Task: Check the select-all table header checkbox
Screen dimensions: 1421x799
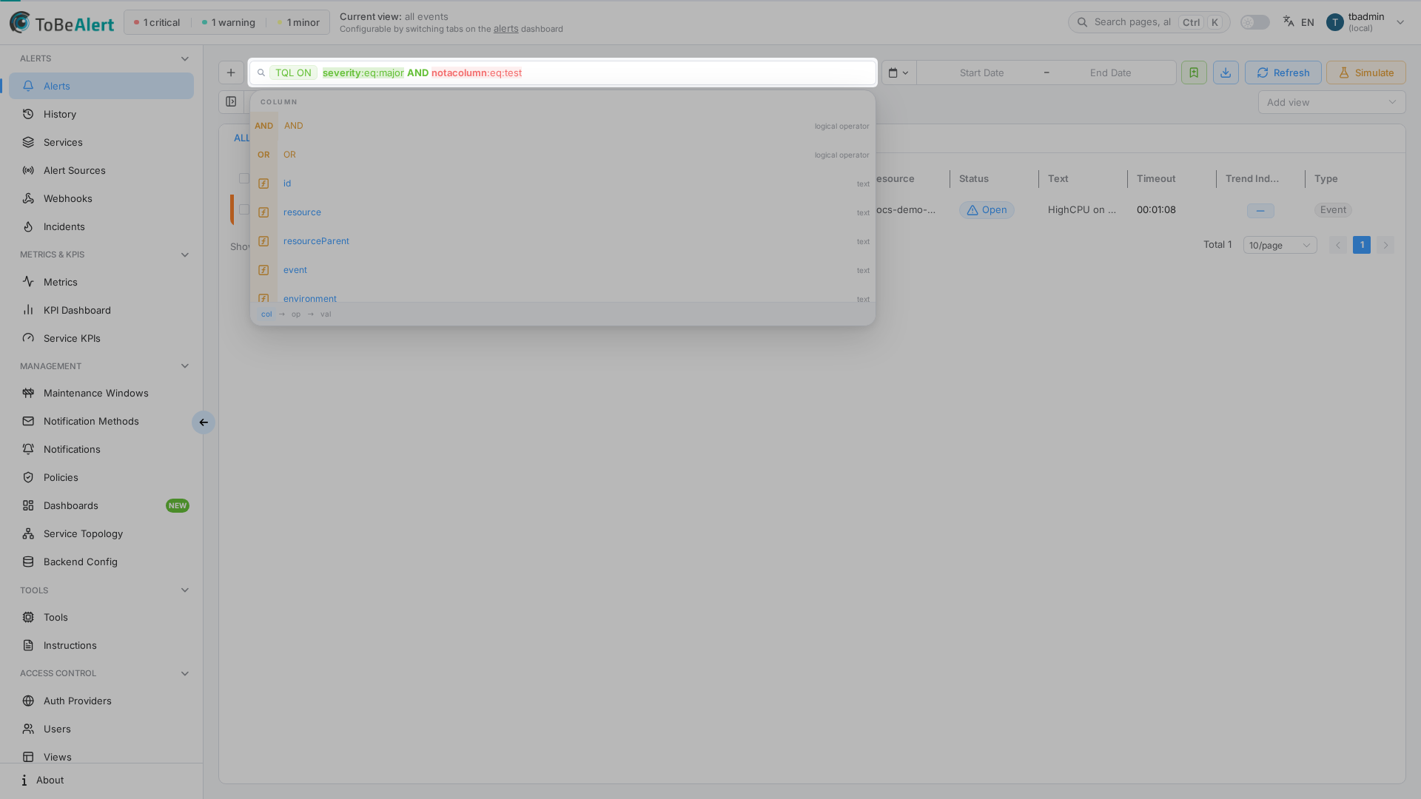Action: point(243,178)
